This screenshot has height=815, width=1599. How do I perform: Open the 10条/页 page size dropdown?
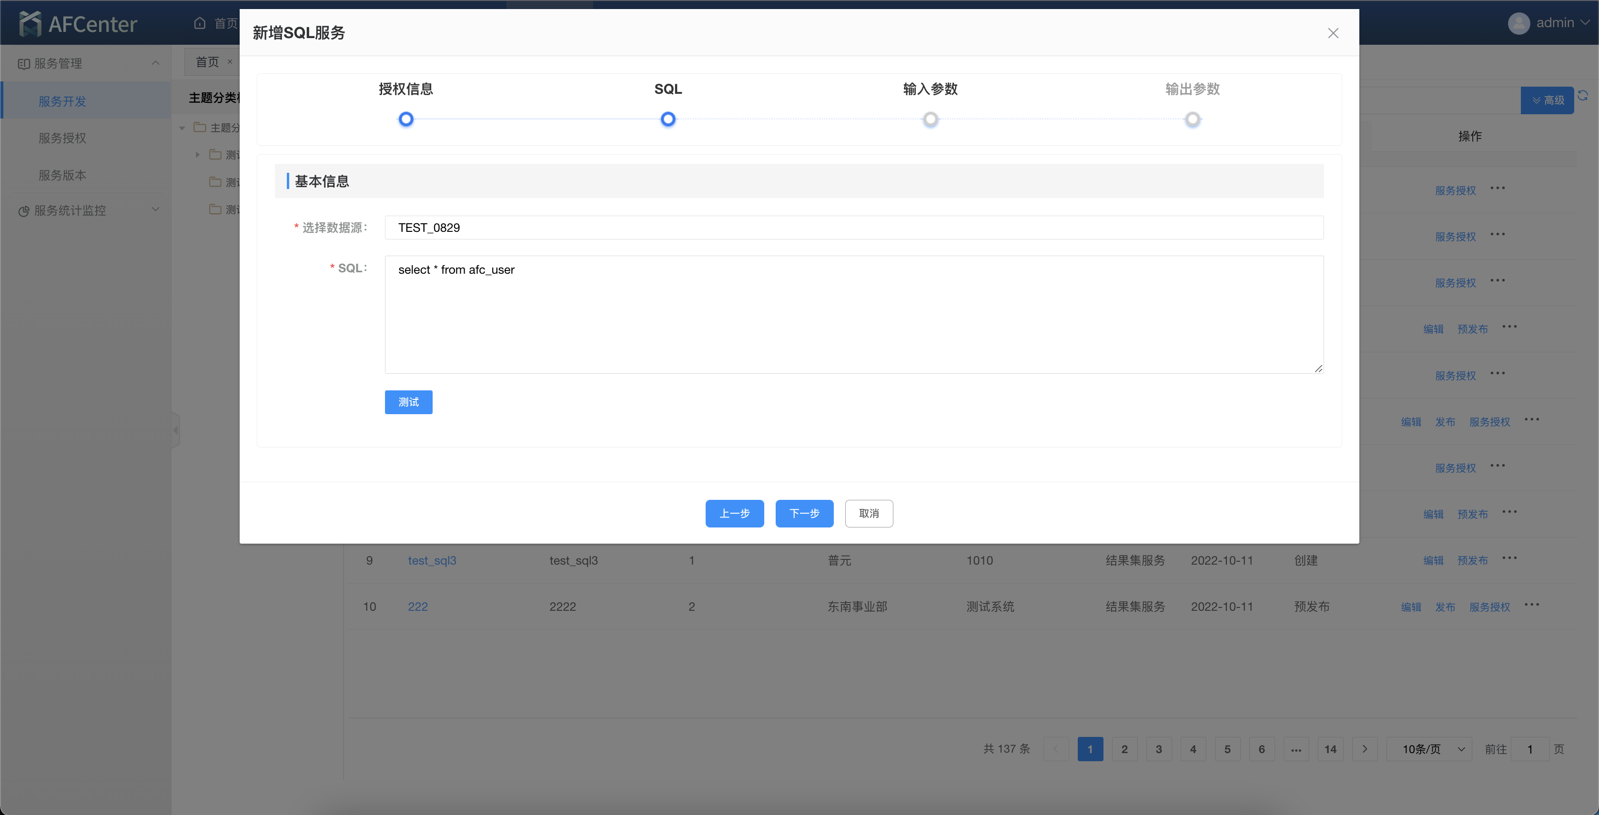pyautogui.click(x=1429, y=749)
